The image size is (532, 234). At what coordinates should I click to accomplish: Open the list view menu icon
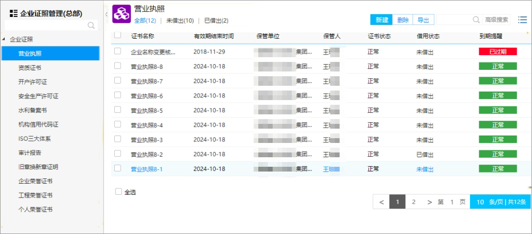point(522,20)
